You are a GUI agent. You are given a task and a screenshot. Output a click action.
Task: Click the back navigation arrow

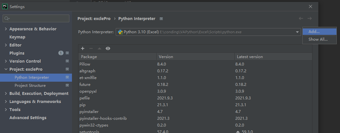[301, 19]
